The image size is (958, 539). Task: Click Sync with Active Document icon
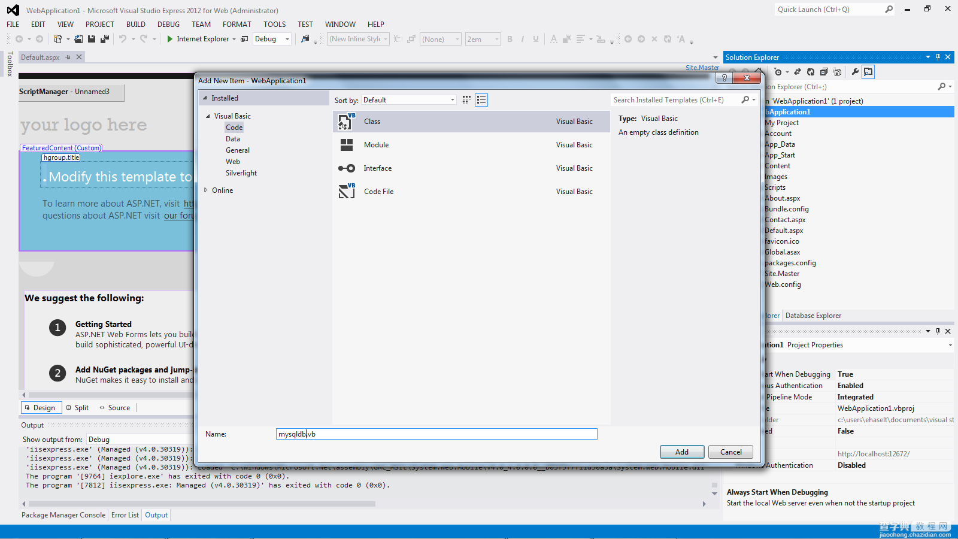798,72
